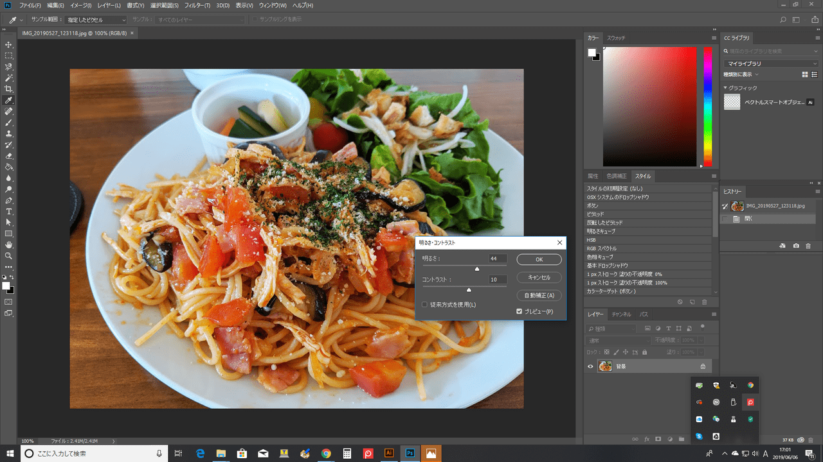This screenshot has width=823, height=462.
Task: Click the screen mode icon in the toolbox
Action: point(9,313)
